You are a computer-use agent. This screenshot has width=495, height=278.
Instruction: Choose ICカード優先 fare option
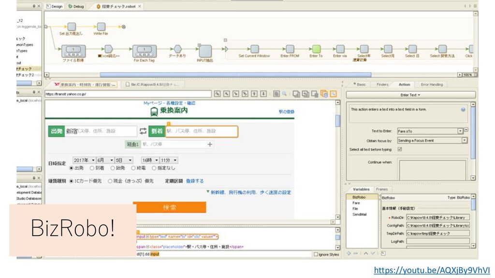(x=72, y=181)
